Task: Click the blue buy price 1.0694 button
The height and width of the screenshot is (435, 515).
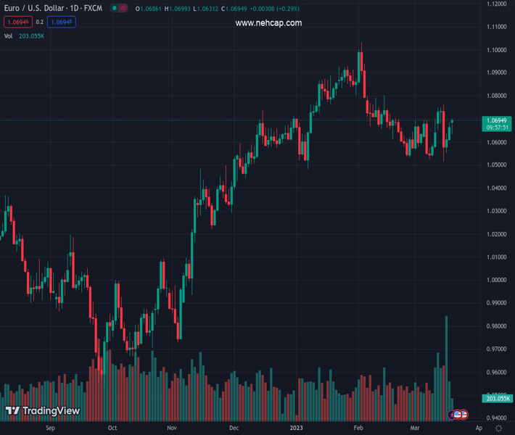Action: tap(62, 22)
